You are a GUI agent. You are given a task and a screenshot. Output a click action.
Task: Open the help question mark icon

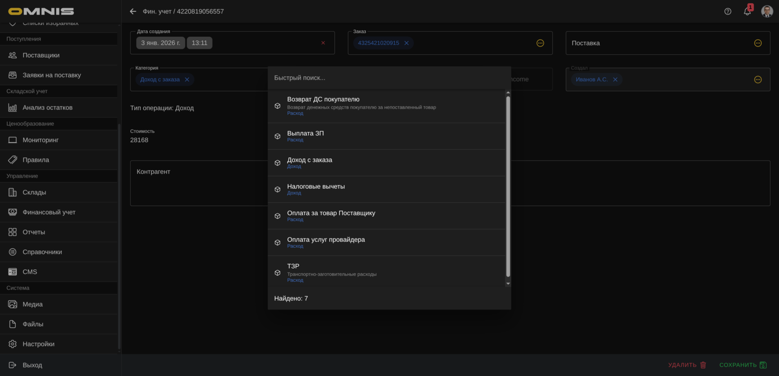click(x=728, y=11)
